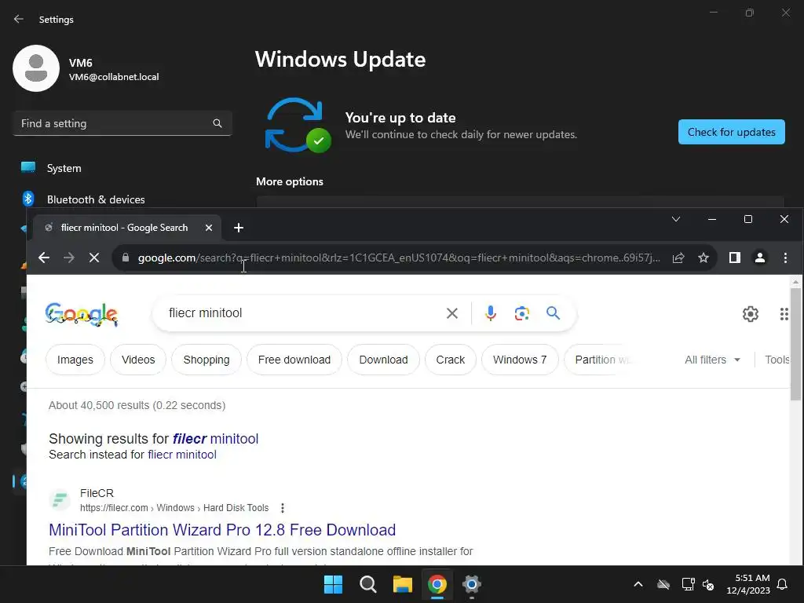Open File Explorer from taskbar
The image size is (804, 603).
click(x=403, y=584)
